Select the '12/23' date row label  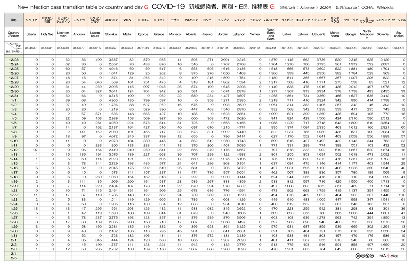tap(13, 60)
